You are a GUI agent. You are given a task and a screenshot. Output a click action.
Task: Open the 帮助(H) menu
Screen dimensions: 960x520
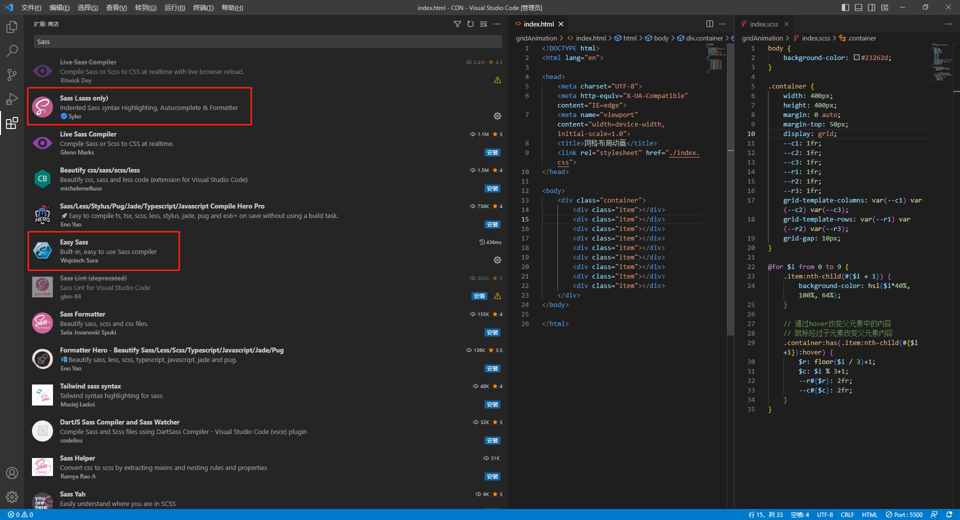click(x=232, y=7)
